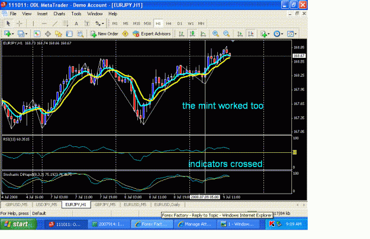Choose the text annotation tool (A)
The height and width of the screenshot is (239, 370).
[76, 24]
